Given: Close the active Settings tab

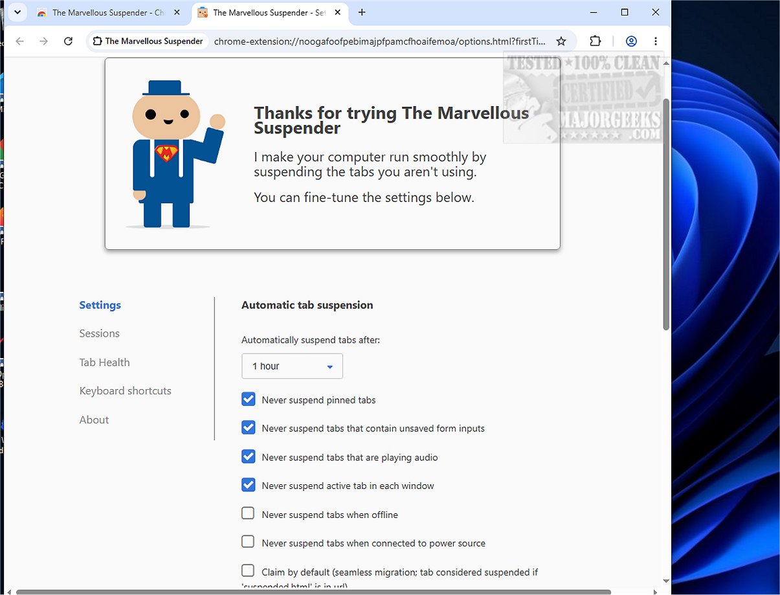Looking at the screenshot, I should click(338, 12).
